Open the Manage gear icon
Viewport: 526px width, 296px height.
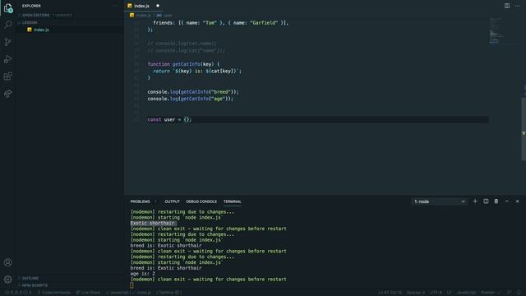pos(8,280)
